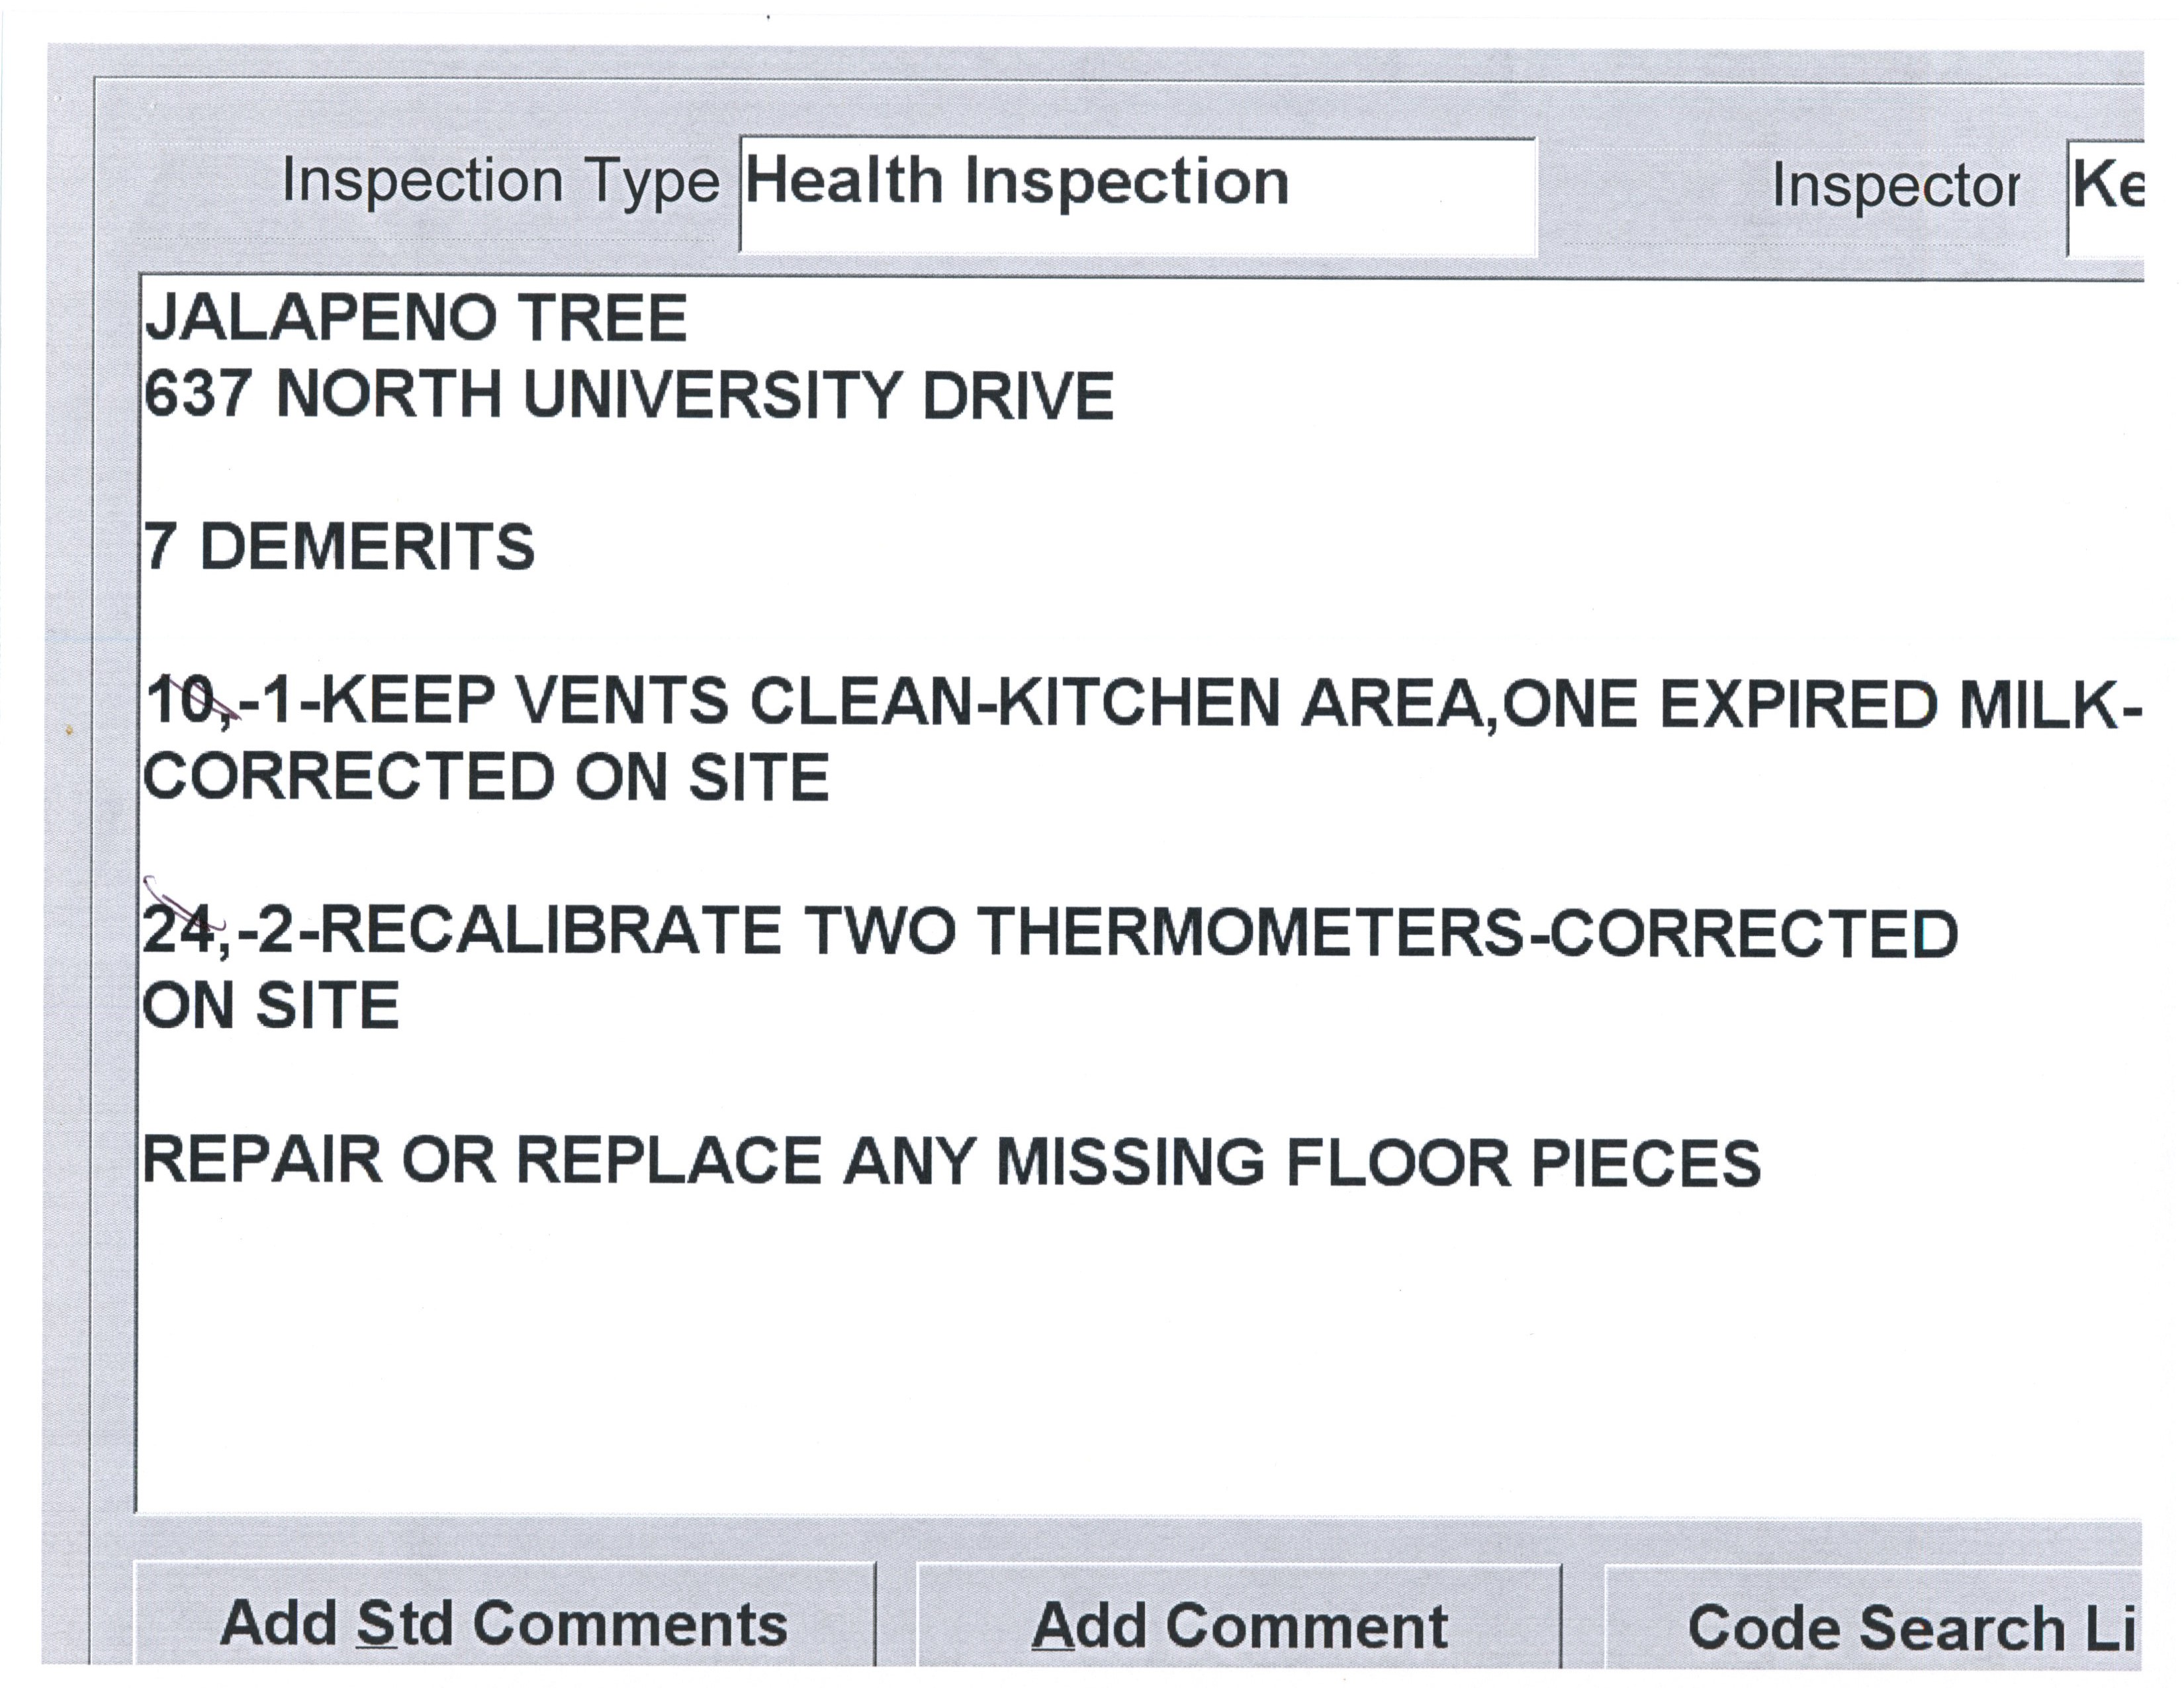Screen dimensions: 2184x1688
Task: Click the Inspection Type label
Action: pos(500,182)
